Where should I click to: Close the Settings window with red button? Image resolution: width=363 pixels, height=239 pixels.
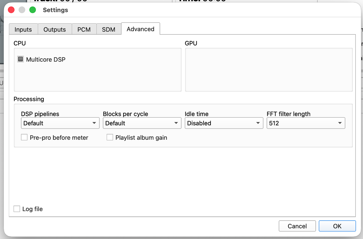click(x=11, y=10)
